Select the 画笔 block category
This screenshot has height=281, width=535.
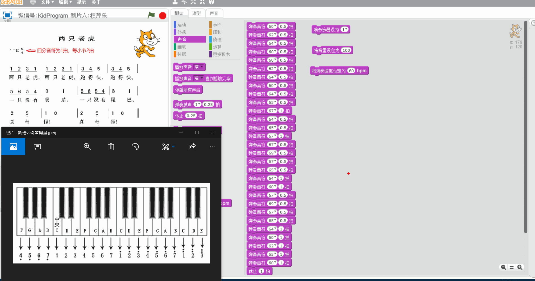(182, 47)
